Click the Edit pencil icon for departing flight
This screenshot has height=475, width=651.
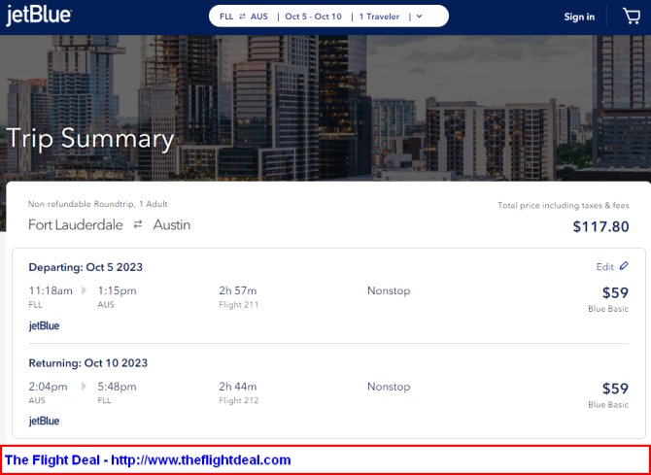[624, 266]
